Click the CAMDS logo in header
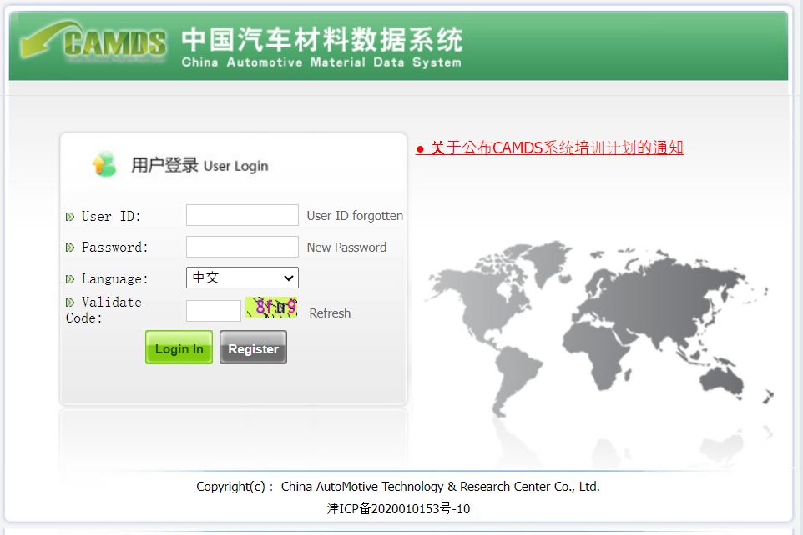Screen dimensions: 803x535 coord(93,41)
